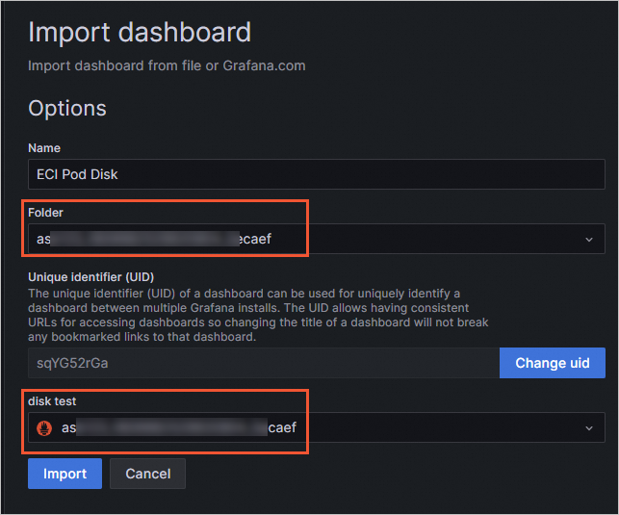619x515 pixels.
Task: Click the 'Import dashboard from file' subtitle
Action: click(x=167, y=66)
